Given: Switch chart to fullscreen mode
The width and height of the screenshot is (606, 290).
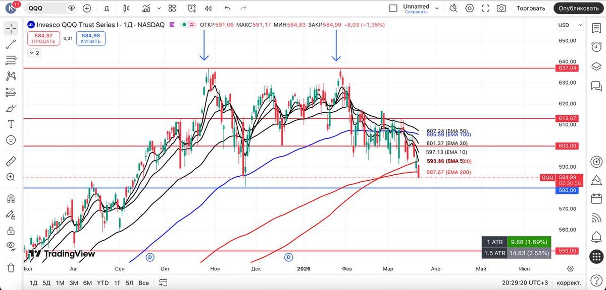Looking at the screenshot, I should [x=486, y=8].
